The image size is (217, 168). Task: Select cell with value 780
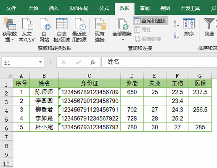[x=132, y=127]
